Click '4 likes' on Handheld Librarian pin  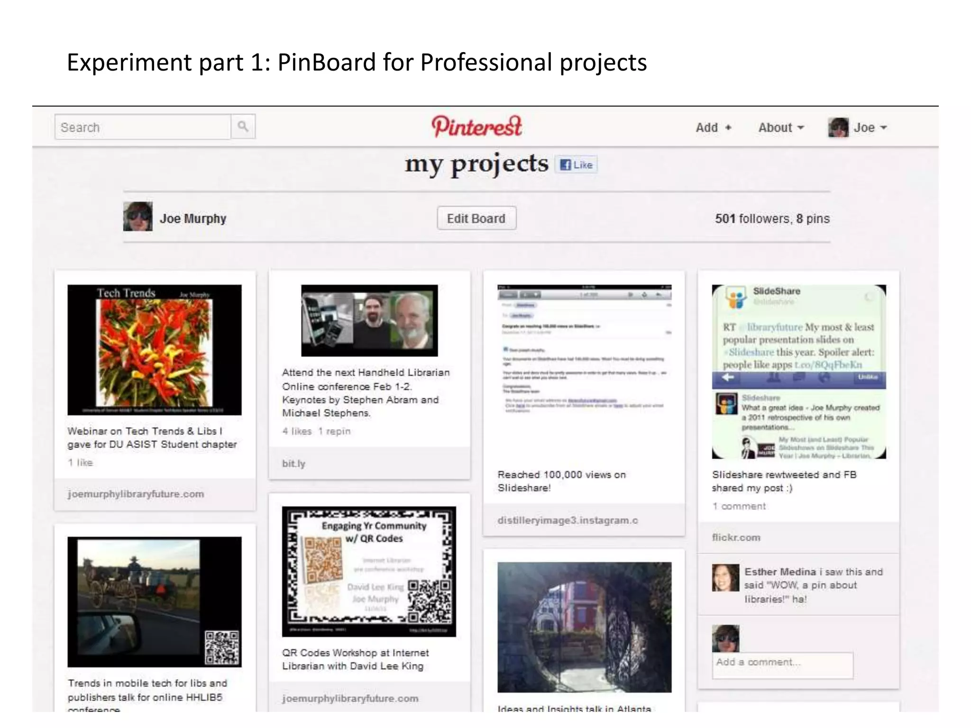pos(297,431)
